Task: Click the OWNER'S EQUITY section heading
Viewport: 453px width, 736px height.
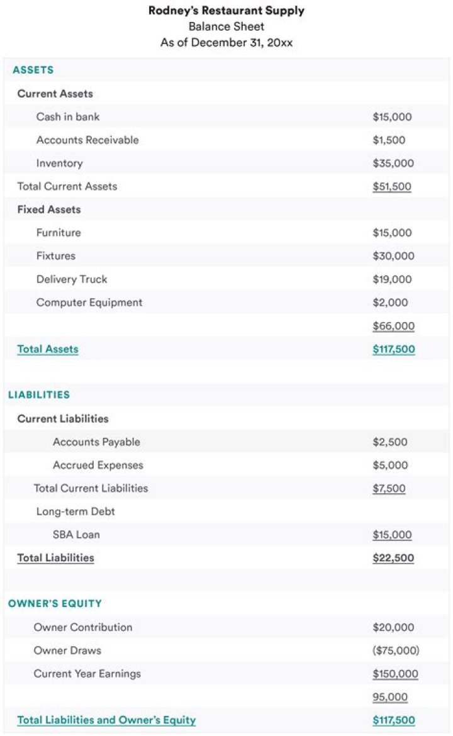Action: 55,604
